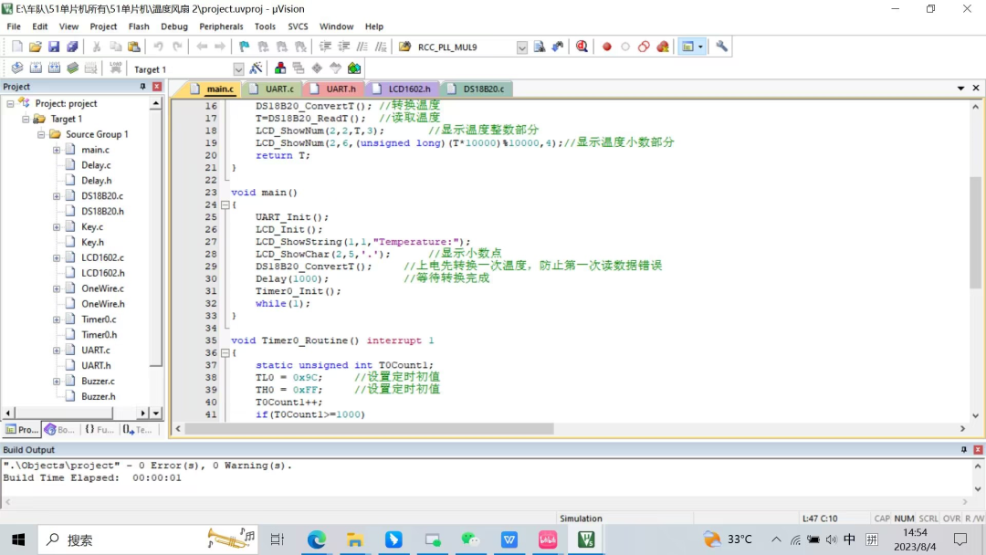This screenshot has height=555, width=986.
Task: Open Manage Project Items icon
Action: click(280, 68)
